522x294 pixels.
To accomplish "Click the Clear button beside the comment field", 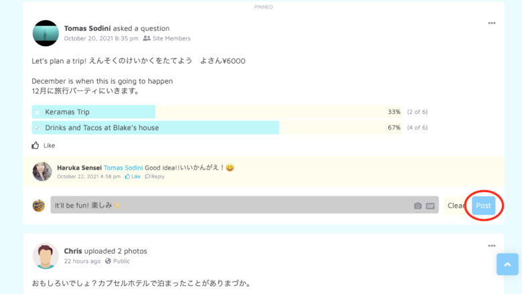I will (456, 206).
